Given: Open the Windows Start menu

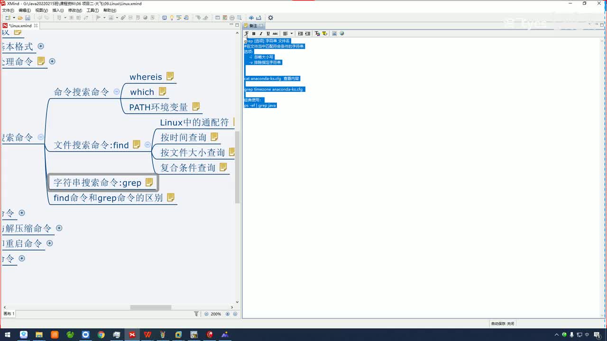Looking at the screenshot, I should (x=8, y=335).
